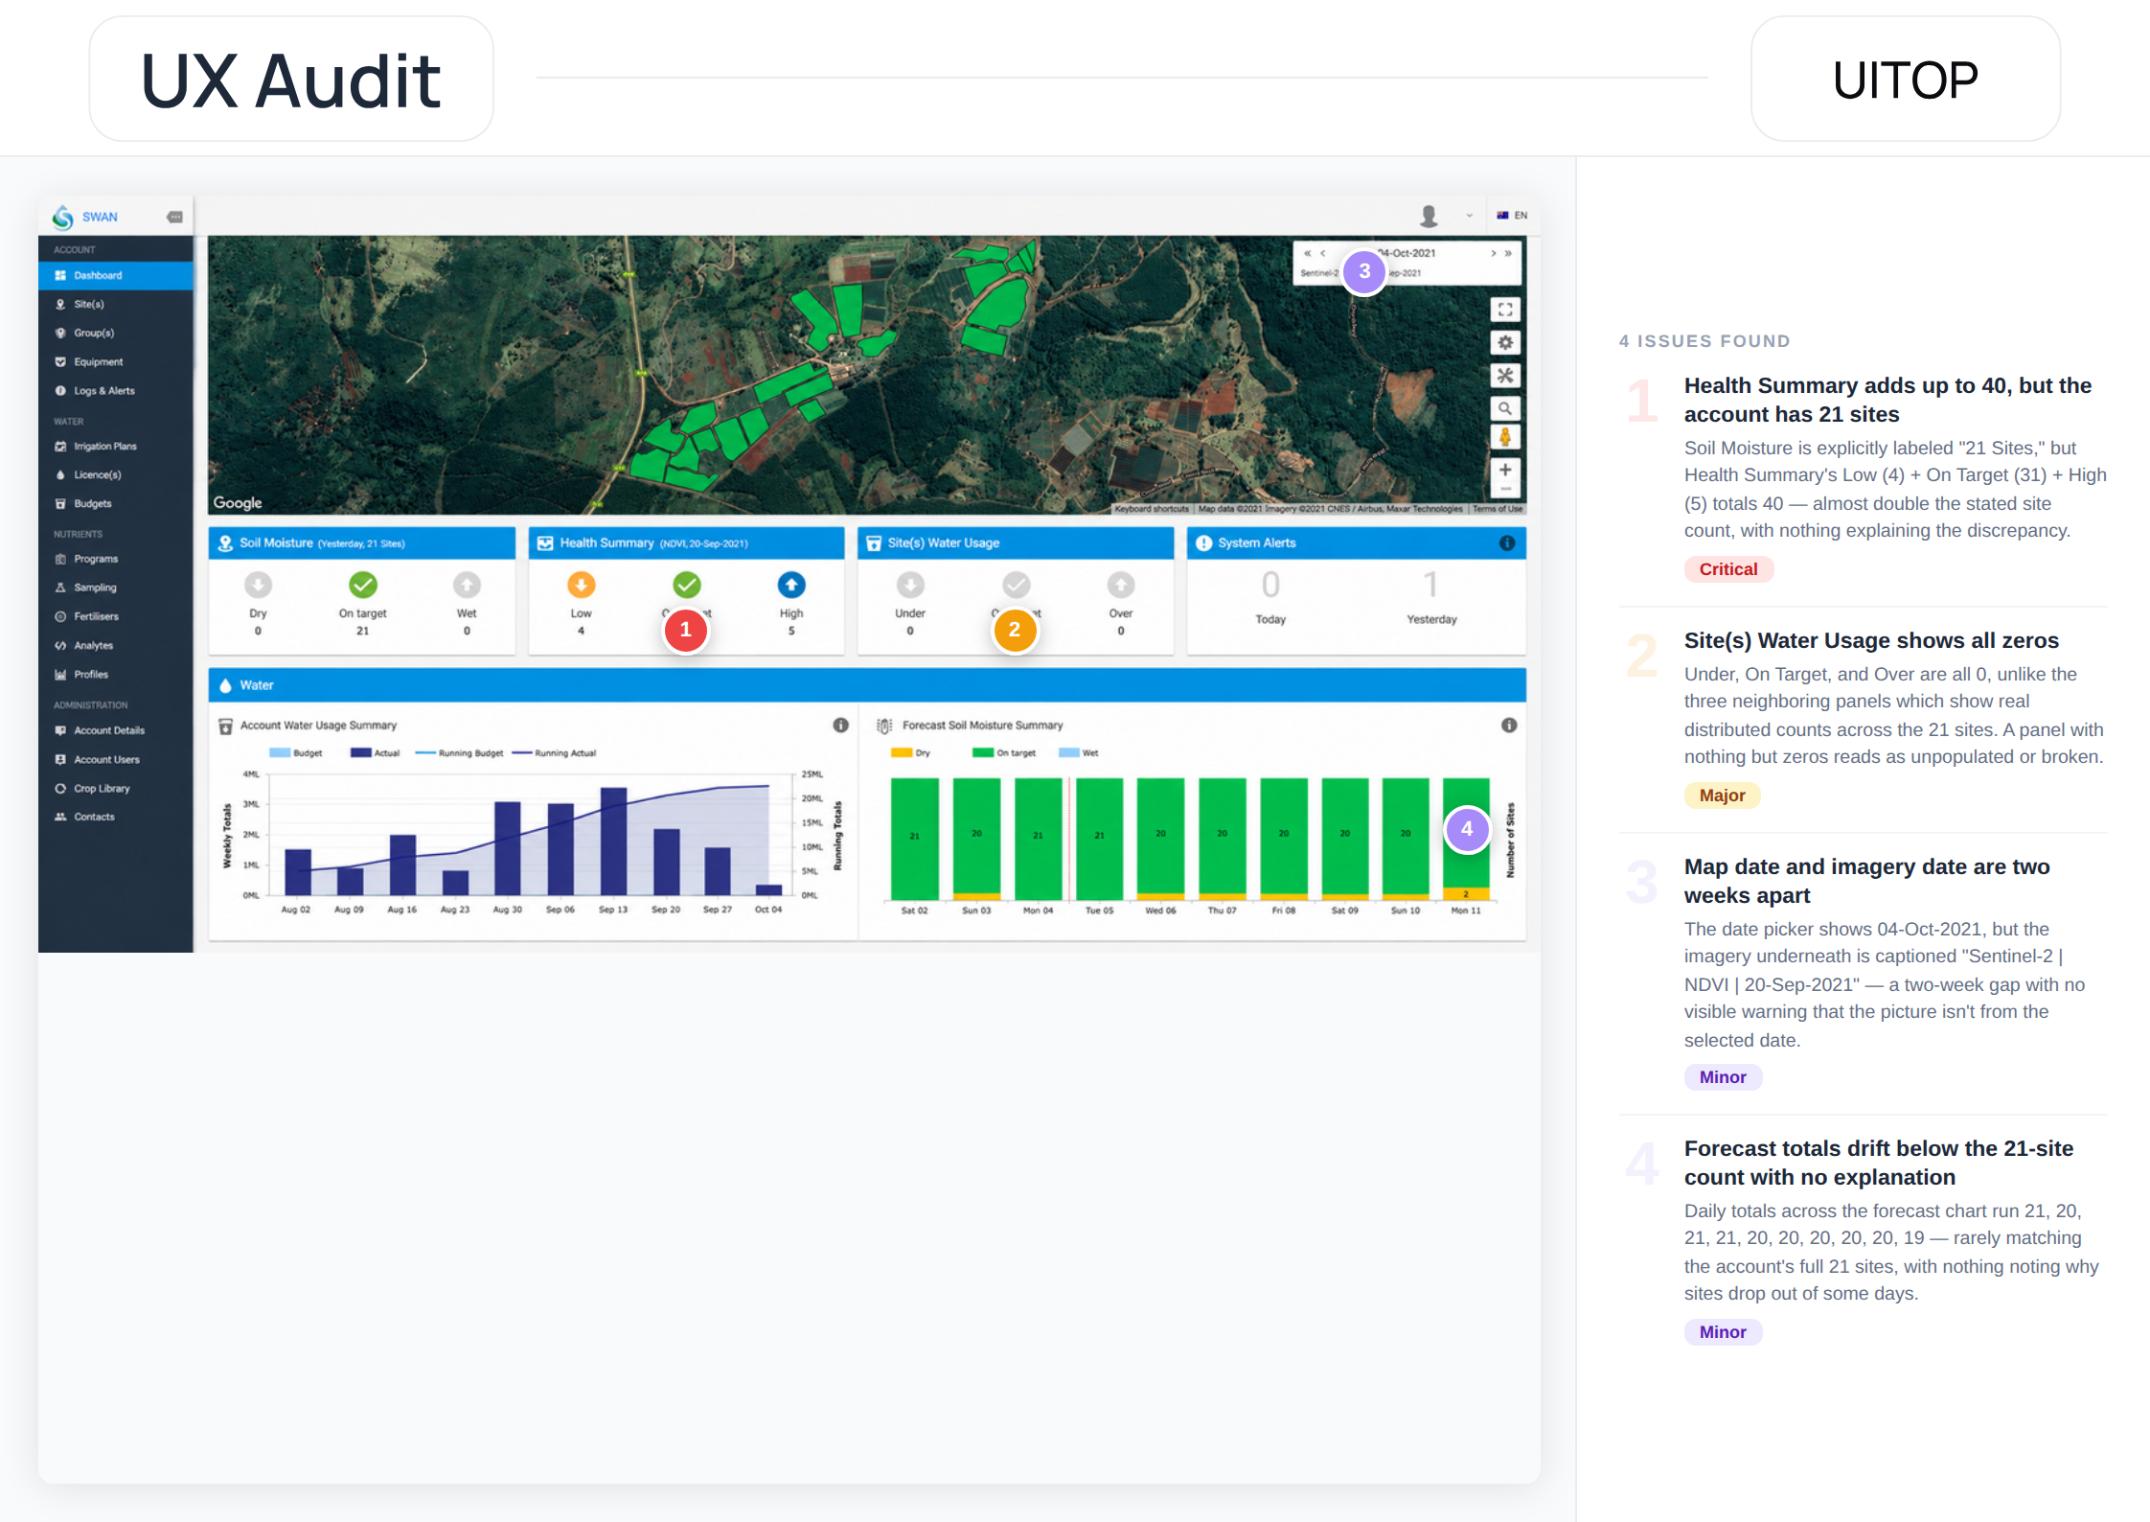
Task: Open the map fullscreen view icon
Action: pos(1505,310)
